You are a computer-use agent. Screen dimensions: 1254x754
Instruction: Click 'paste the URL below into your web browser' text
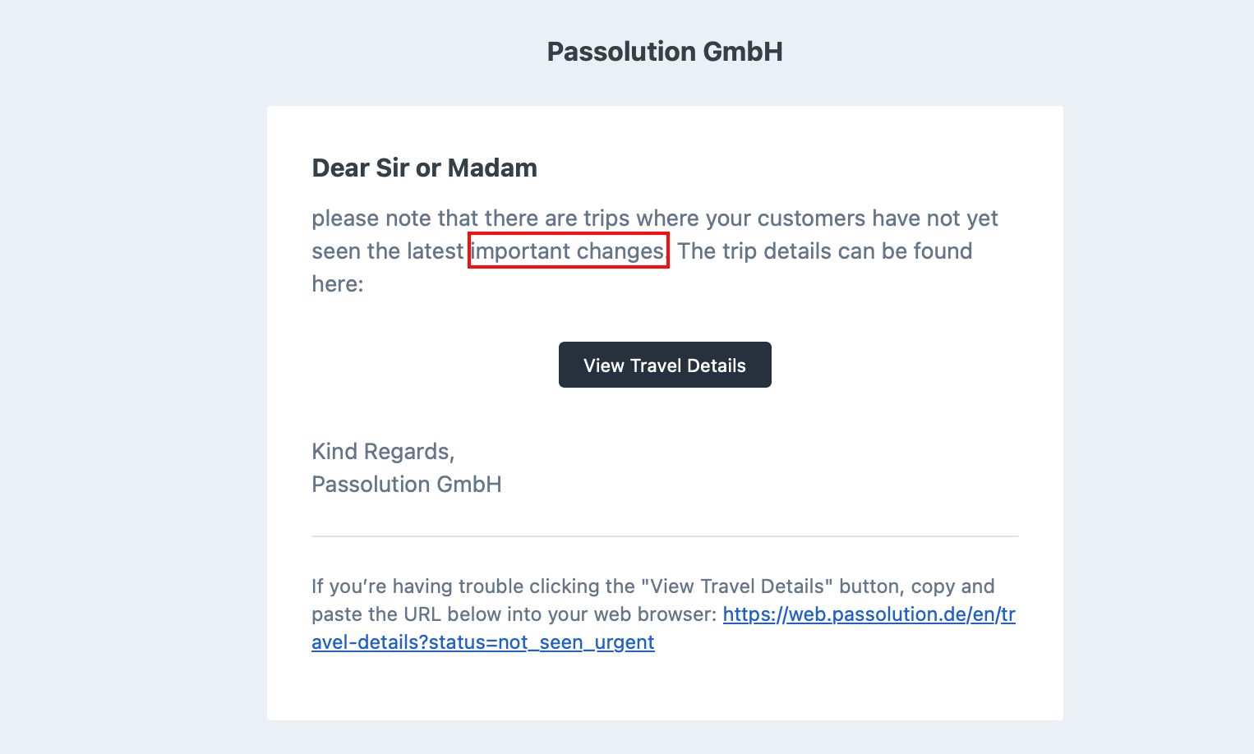pyautogui.click(x=514, y=614)
